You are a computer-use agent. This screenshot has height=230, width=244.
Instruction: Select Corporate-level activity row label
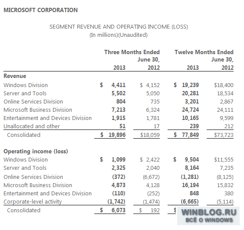(33, 201)
